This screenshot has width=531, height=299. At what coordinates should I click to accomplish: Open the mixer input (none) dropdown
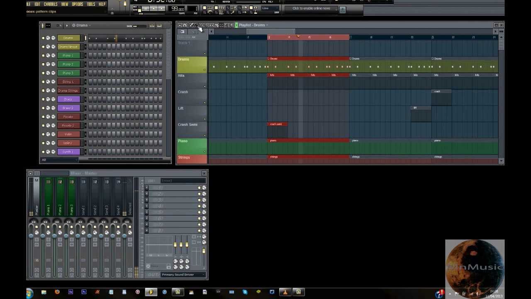(x=183, y=181)
